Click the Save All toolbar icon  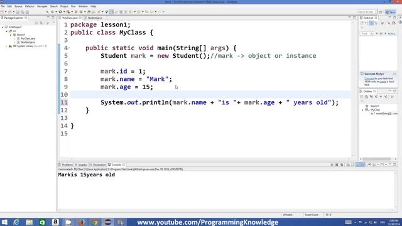click(23, 12)
